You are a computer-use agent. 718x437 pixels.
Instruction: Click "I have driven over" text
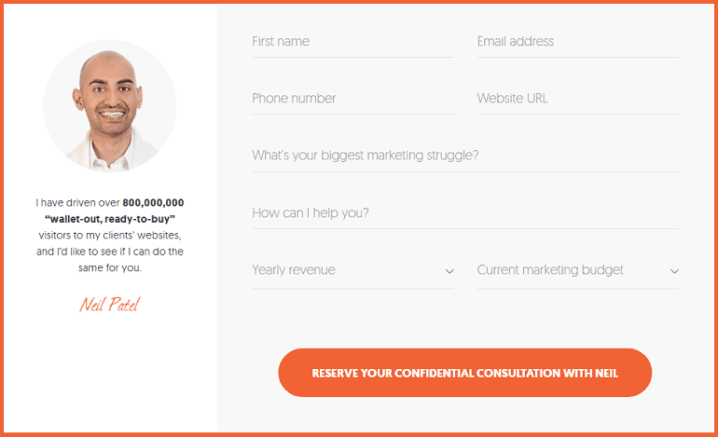77,203
